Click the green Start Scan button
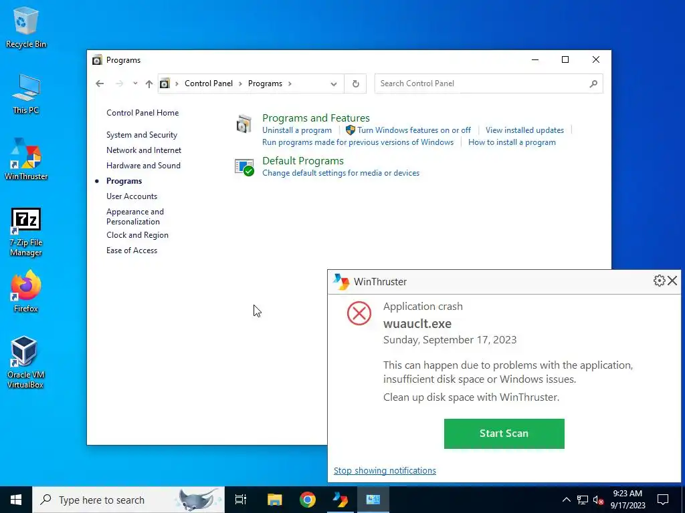 pyautogui.click(x=504, y=434)
